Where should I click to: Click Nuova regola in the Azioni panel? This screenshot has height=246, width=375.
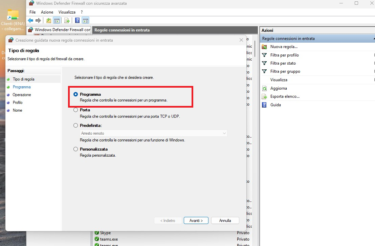(x=284, y=47)
